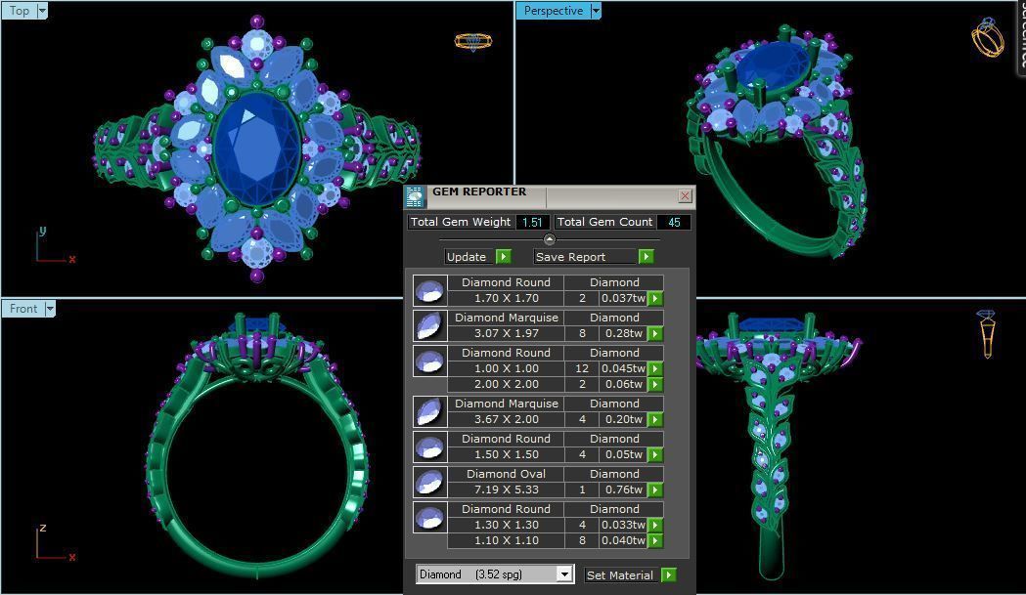Click the 1.30 X 1.30 round gem thumbnail

(x=430, y=518)
